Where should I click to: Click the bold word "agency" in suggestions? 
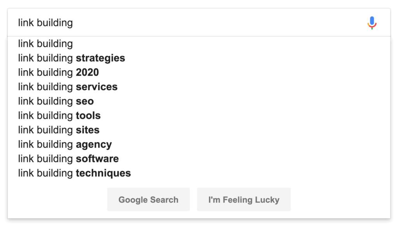(x=94, y=145)
